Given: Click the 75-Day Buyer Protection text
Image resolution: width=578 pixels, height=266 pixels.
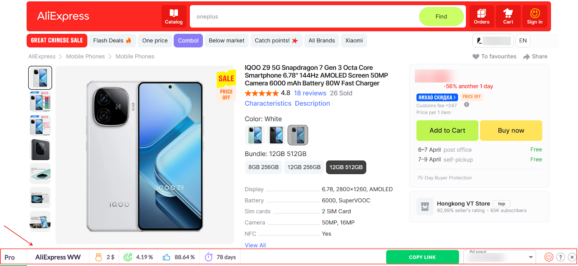Looking at the screenshot, I should [445, 178].
